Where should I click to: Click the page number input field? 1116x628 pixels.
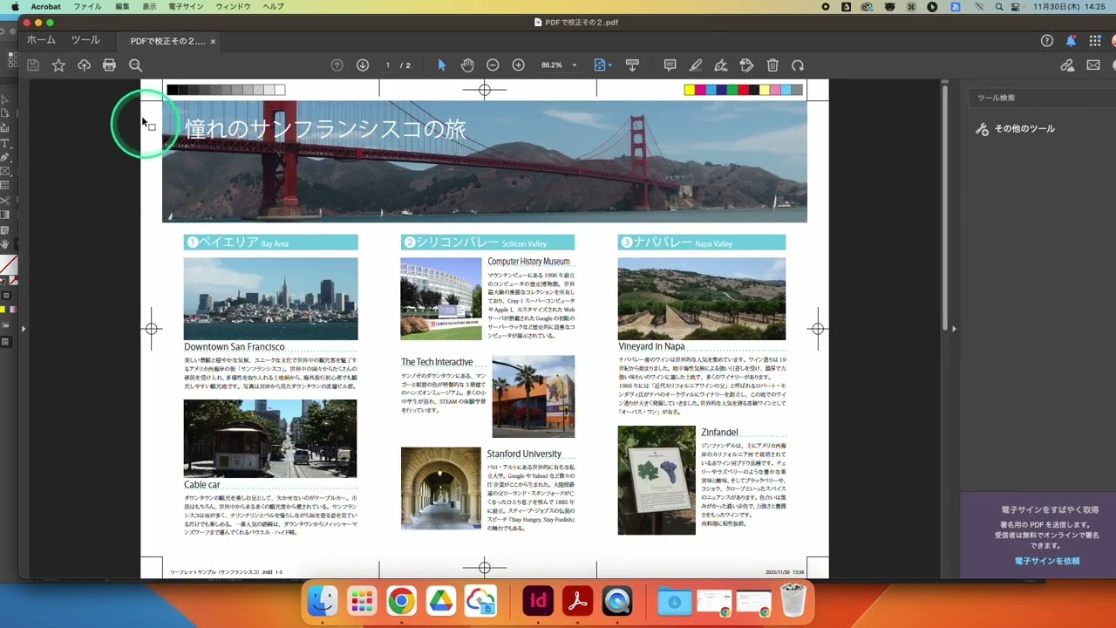tap(388, 65)
